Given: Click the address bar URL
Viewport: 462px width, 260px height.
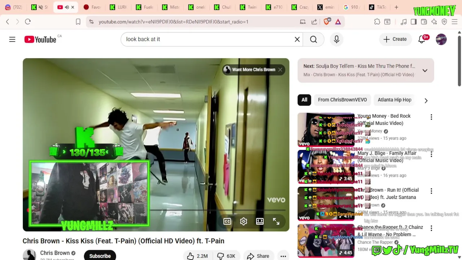Looking at the screenshot, I should pyautogui.click(x=174, y=22).
